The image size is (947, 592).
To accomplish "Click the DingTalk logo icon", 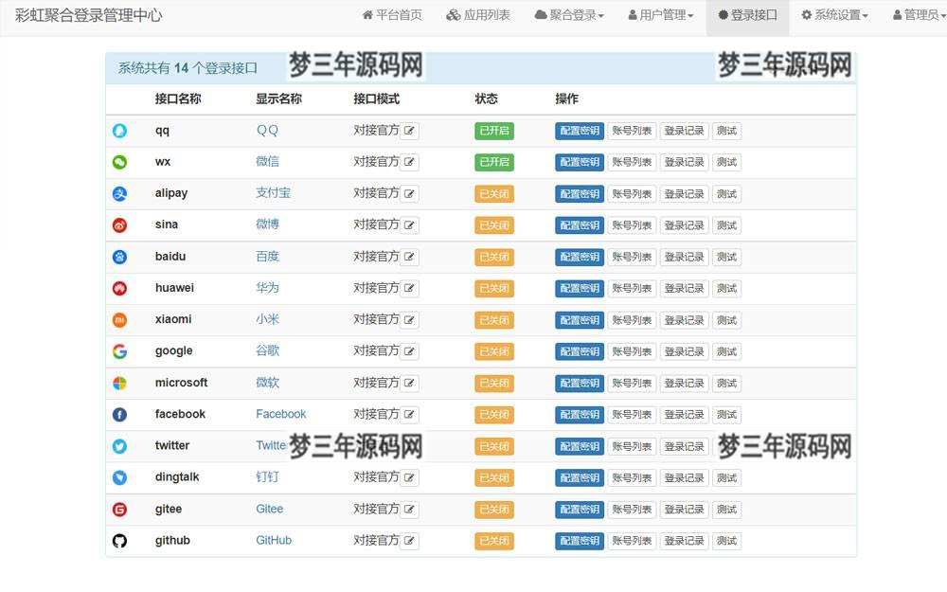I will [119, 477].
